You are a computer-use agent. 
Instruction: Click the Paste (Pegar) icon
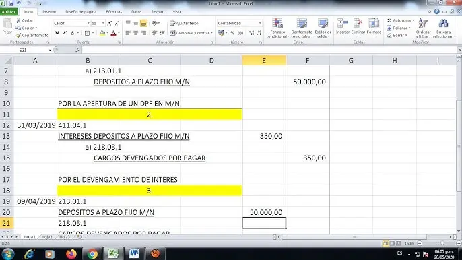click(7, 24)
